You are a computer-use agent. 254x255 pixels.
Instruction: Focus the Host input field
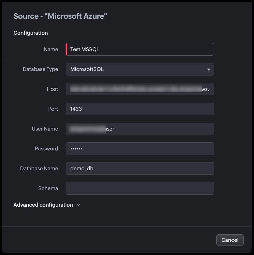tap(140, 89)
